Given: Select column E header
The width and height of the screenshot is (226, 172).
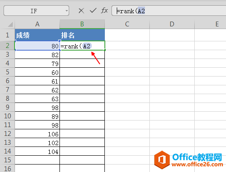Looking at the screenshot, I should coord(210,24).
